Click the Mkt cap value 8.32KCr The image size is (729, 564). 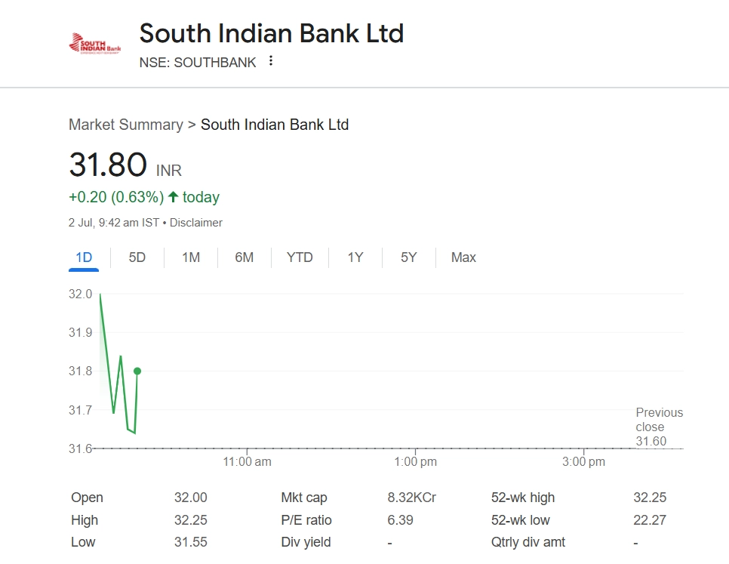coord(411,498)
